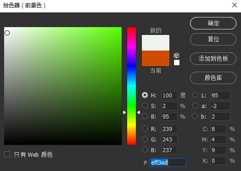The image size is (241, 171).
Task: Click the orange current color swatch
Action: tap(156, 58)
